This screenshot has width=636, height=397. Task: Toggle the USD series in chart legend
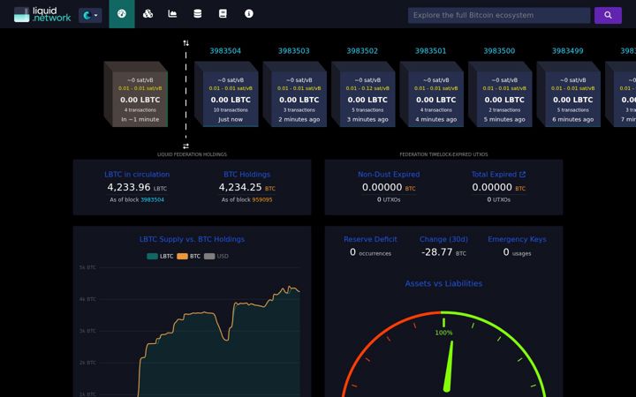pos(216,256)
